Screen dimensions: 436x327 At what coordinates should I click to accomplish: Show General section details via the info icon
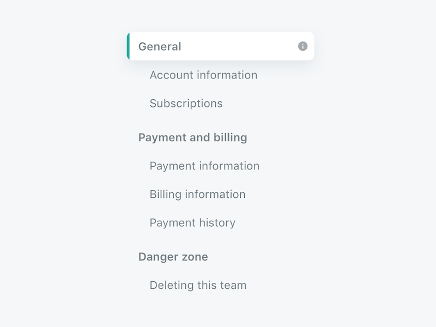click(303, 46)
